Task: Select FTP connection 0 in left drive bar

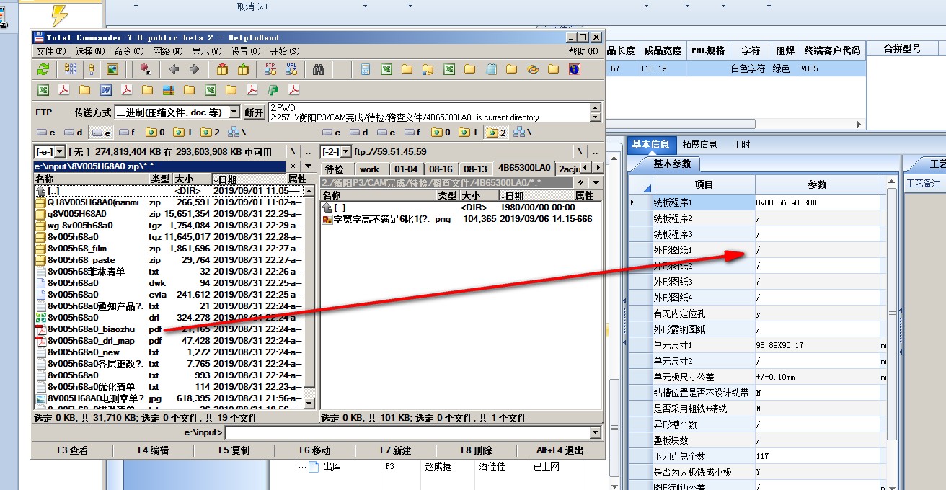Action: (x=155, y=133)
